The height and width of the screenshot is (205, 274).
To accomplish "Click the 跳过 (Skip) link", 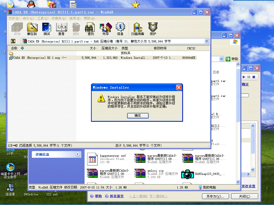I will (x=245, y=84).
